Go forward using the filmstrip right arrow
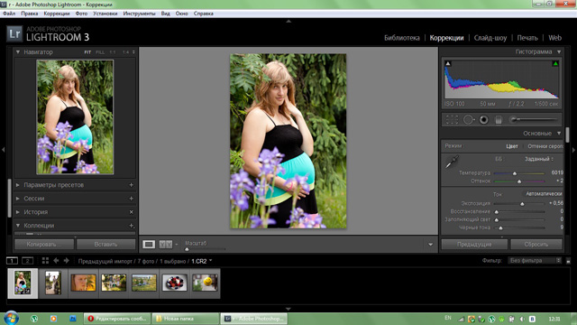This screenshot has height=325, width=577. 66,261
